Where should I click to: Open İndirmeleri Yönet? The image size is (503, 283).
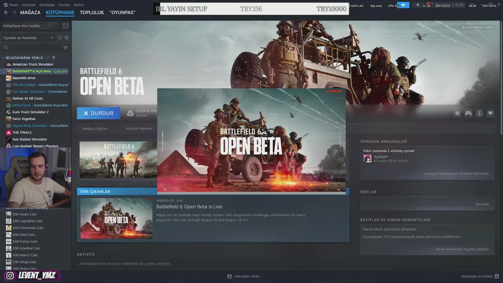pyautogui.click(x=247, y=276)
